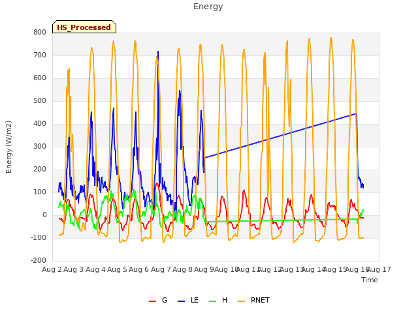Click the blue LE interpolated straight line segment
This screenshot has width=418, height=313.
coord(280,136)
